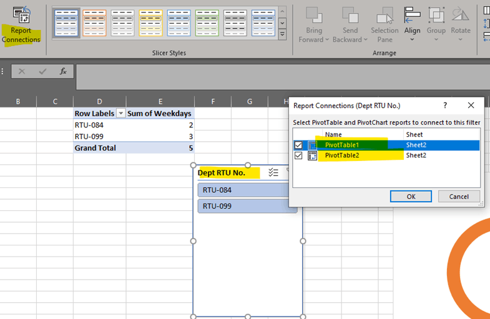Select column F header
Screen dimensions: 490x319
click(213, 102)
